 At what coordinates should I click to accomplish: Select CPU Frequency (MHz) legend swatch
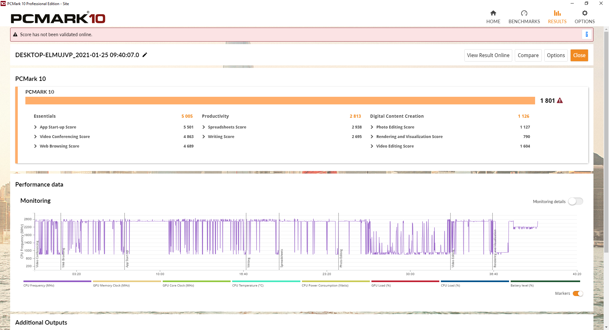coord(57,281)
